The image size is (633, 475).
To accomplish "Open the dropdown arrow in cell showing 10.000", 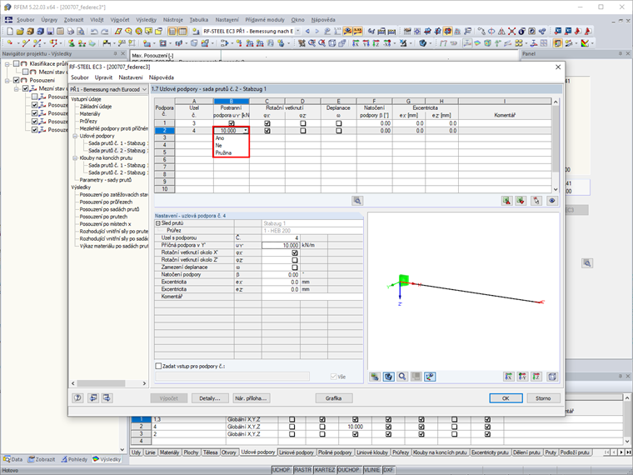I will tap(246, 131).
